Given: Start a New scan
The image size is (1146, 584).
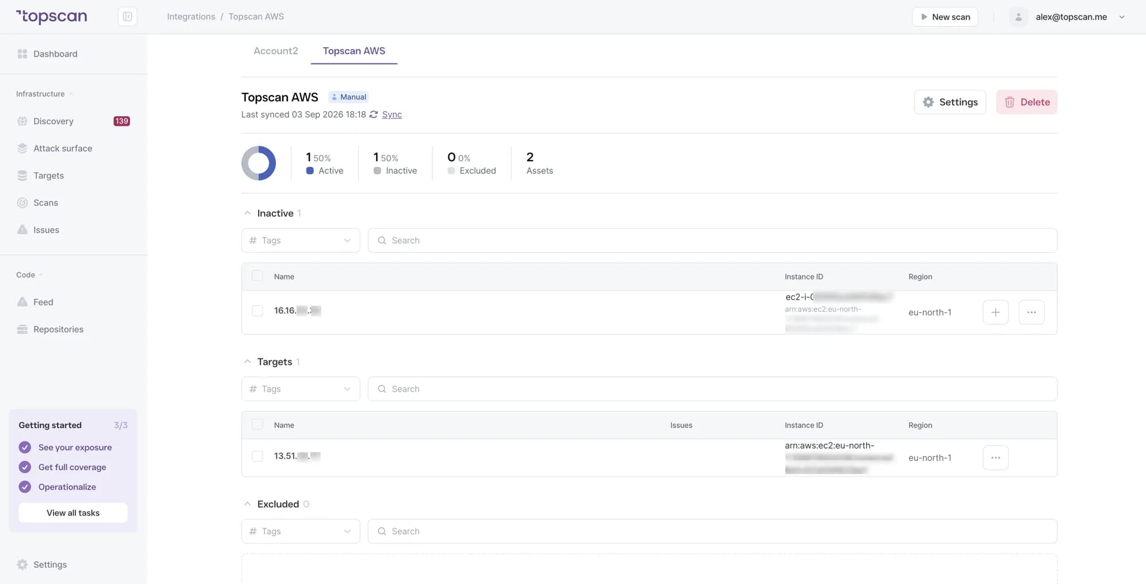Looking at the screenshot, I should coord(945,17).
